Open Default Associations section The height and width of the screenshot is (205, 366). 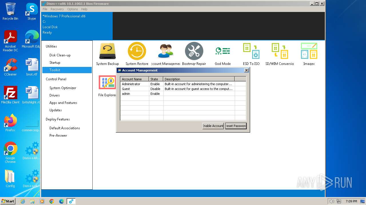67,128
